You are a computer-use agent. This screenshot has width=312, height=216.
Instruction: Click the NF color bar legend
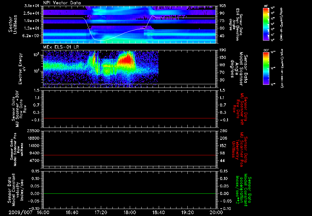point(266,24)
